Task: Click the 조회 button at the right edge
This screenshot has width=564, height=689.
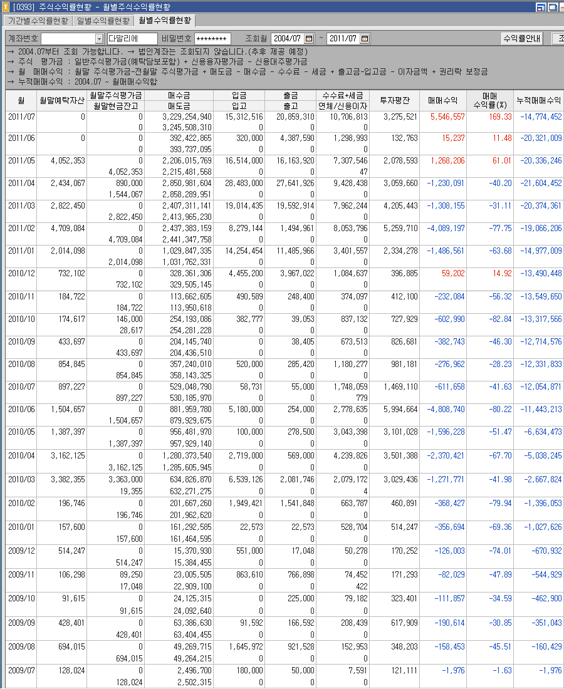Action: [x=560, y=37]
